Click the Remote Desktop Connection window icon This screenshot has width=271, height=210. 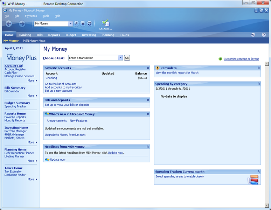pyautogui.click(x=4, y=4)
